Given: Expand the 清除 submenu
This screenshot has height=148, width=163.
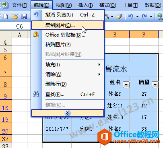Looking at the screenshot, I should tap(99, 74).
